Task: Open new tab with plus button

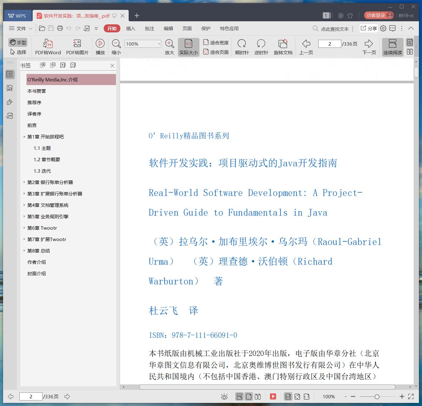Action: pyautogui.click(x=137, y=15)
